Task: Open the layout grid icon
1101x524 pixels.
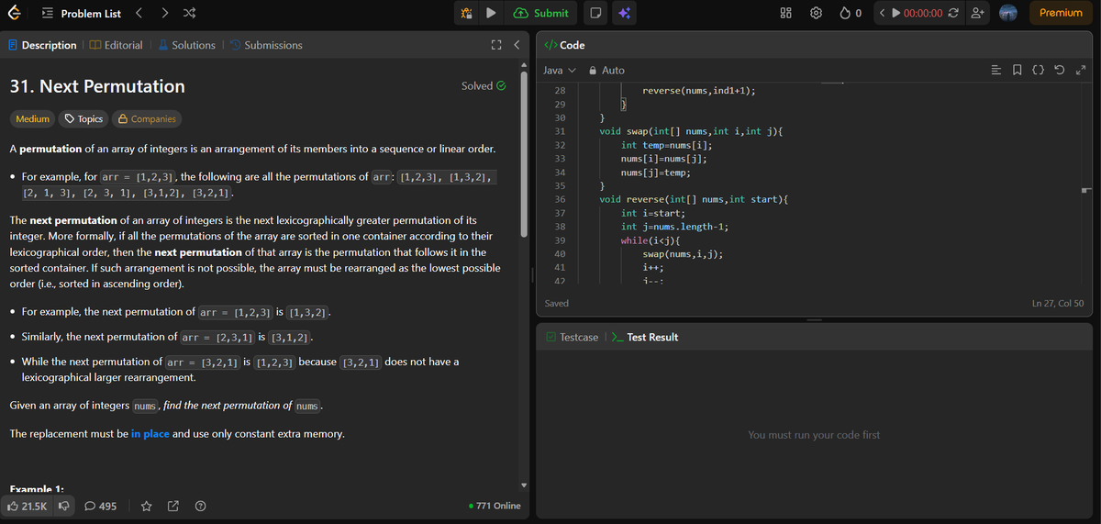Action: [x=786, y=14]
